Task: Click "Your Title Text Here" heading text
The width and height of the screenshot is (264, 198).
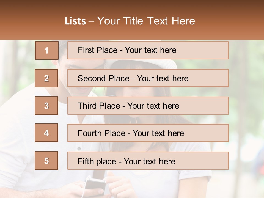Action: point(146,21)
